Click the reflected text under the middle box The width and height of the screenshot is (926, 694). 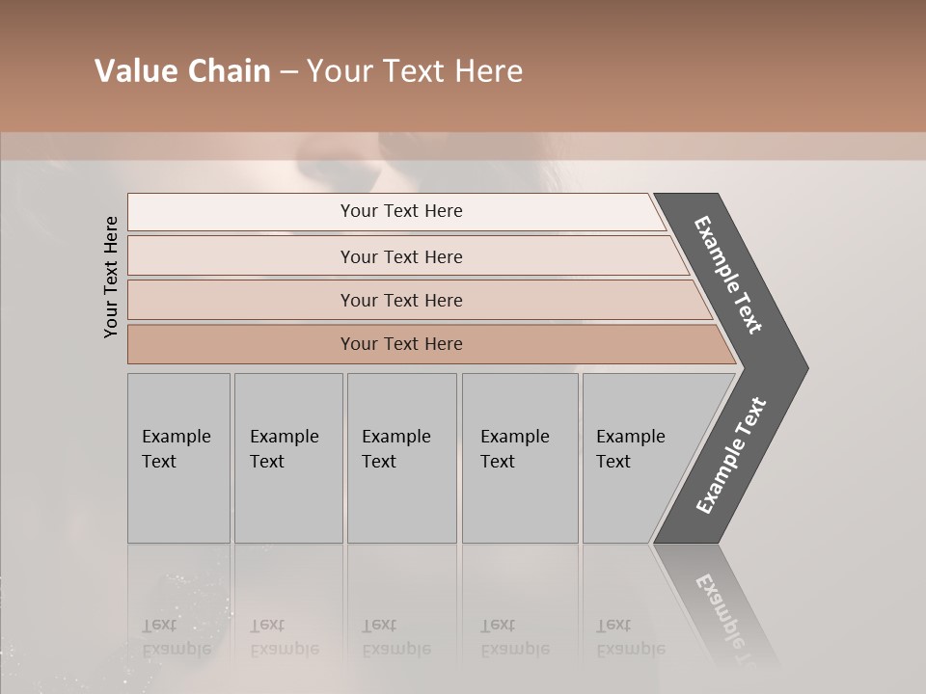396,638
